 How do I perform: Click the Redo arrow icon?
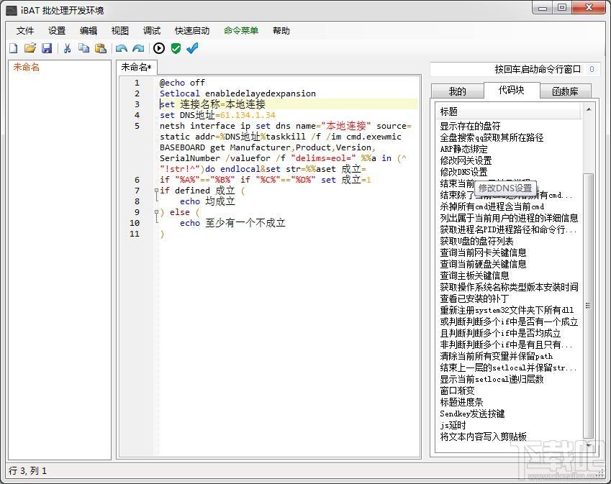pos(138,48)
